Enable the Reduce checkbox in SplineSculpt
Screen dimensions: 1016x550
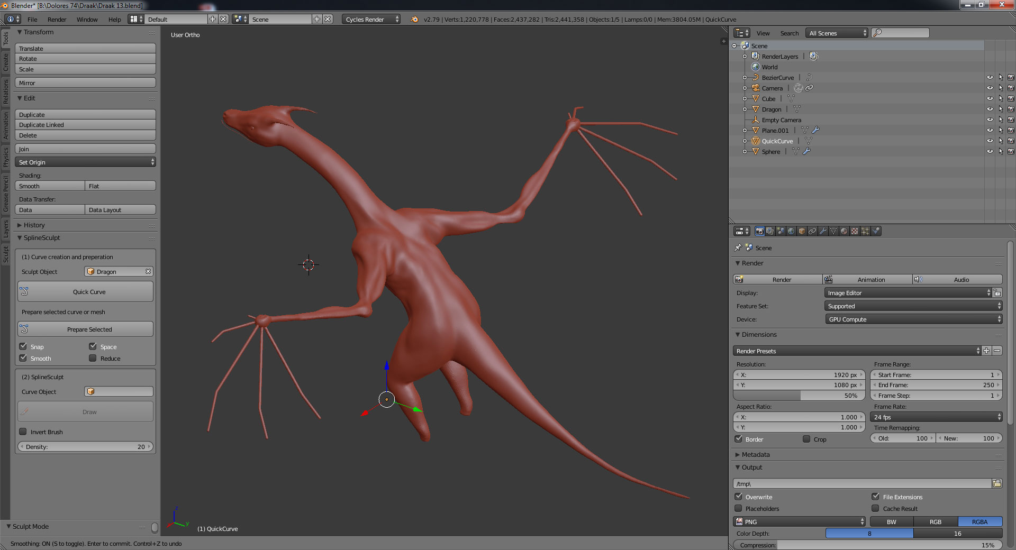[93, 358]
